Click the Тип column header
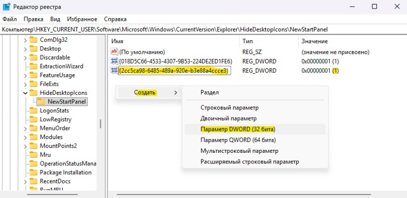Screen dimensions: 407x198 269,41
